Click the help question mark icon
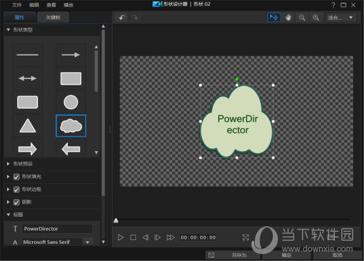The image size is (364, 261). (x=333, y=5)
